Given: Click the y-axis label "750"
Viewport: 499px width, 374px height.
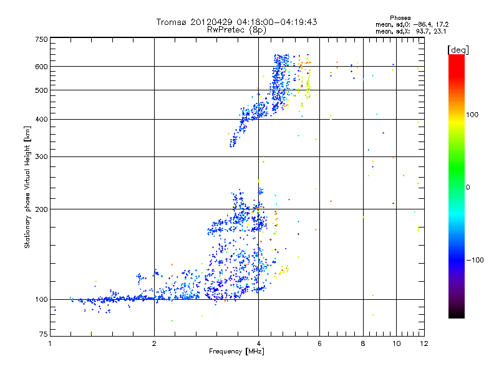Looking at the screenshot, I should pos(42,39).
